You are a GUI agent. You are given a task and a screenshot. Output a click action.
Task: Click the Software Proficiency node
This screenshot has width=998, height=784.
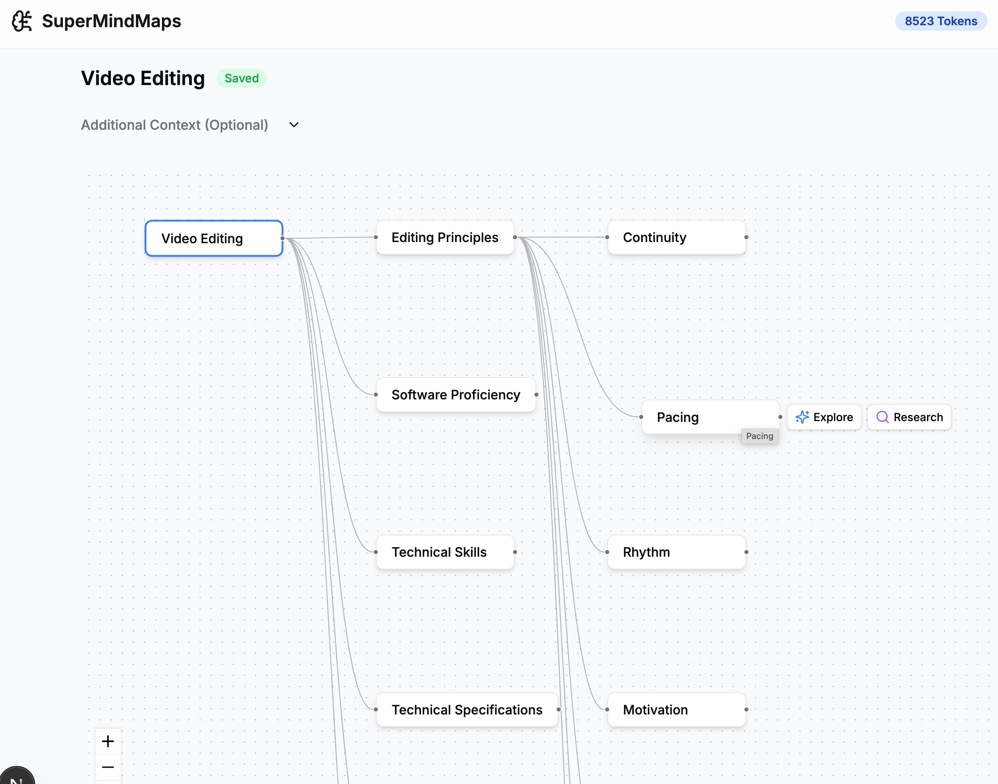click(x=455, y=395)
